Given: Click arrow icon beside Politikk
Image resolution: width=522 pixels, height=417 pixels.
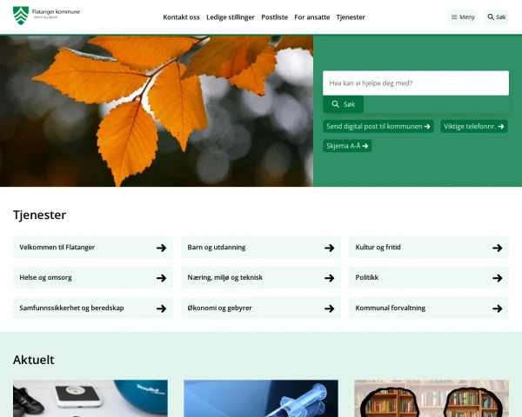Looking at the screenshot, I should coord(498,278).
